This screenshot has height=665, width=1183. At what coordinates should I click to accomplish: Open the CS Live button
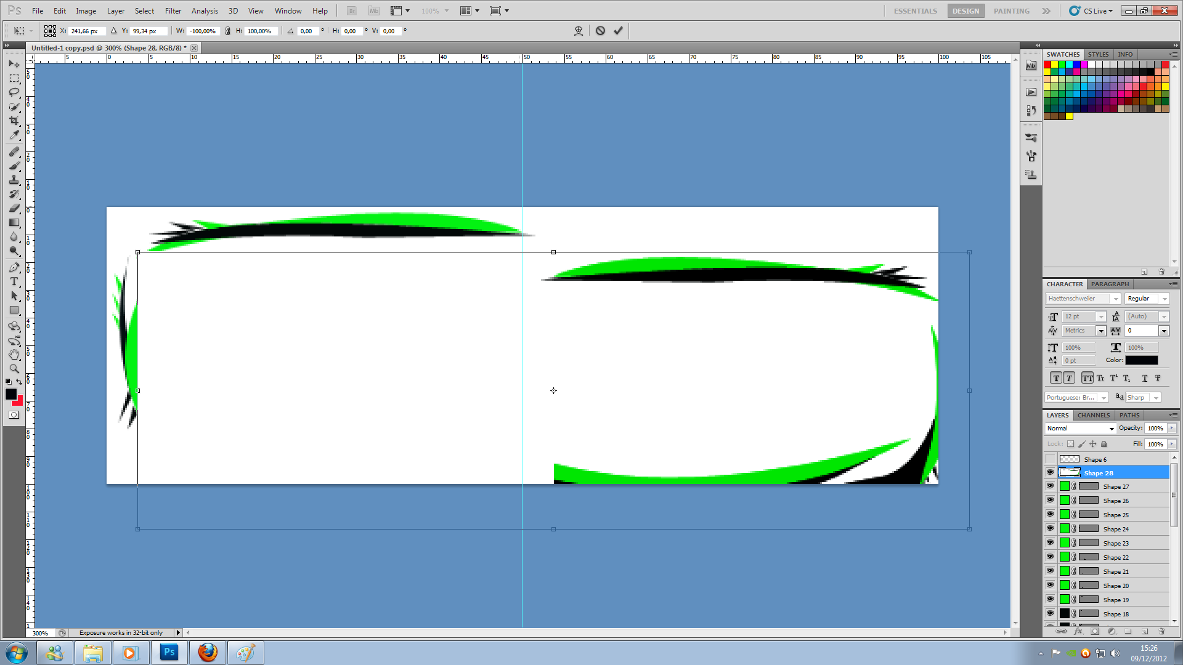(1092, 11)
